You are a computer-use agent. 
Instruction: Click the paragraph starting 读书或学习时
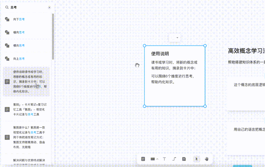(x=174, y=65)
